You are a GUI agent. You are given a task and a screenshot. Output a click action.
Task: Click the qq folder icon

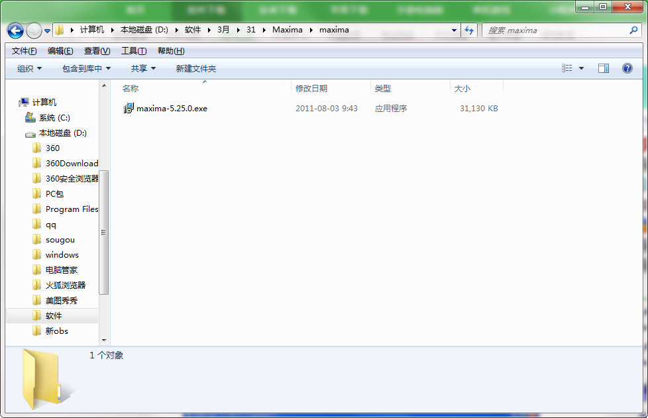[x=37, y=225]
